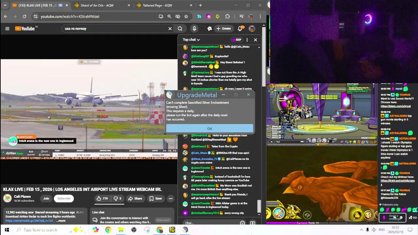Run YouTube search with magnifier button
This screenshot has height=235, width=418.
coord(180,29)
